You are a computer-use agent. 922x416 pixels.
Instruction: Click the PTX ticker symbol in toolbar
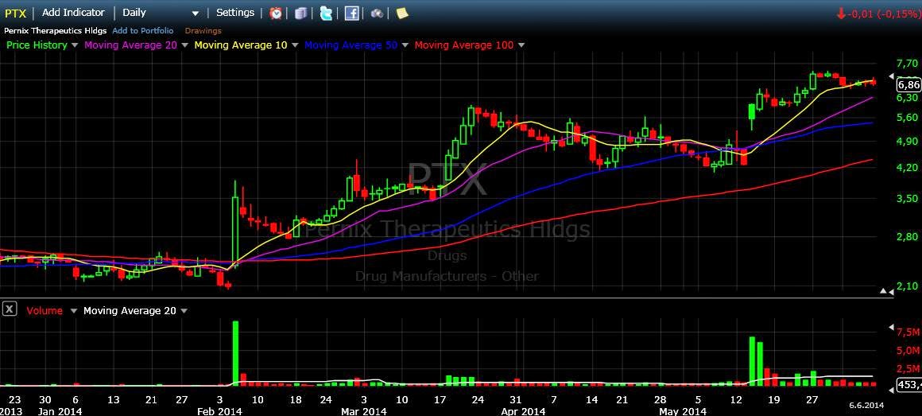click(x=15, y=13)
